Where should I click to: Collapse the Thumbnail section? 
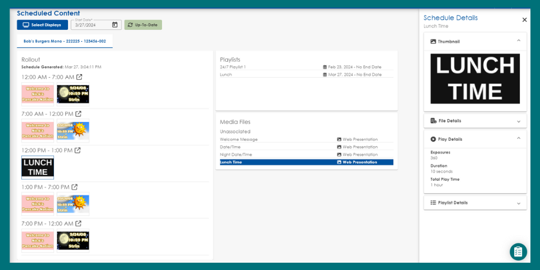(x=518, y=41)
